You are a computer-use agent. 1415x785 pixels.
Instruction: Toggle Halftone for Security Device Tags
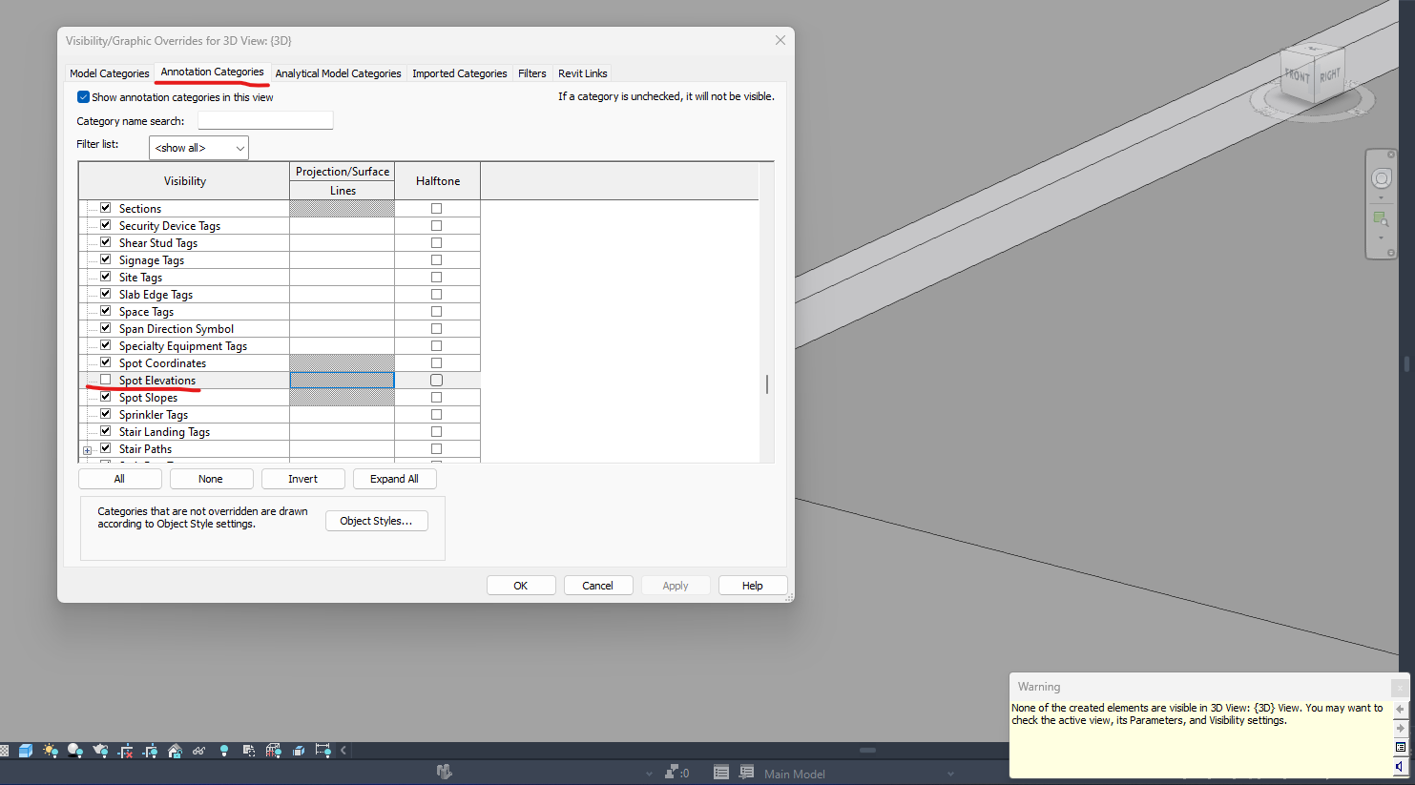(x=436, y=225)
